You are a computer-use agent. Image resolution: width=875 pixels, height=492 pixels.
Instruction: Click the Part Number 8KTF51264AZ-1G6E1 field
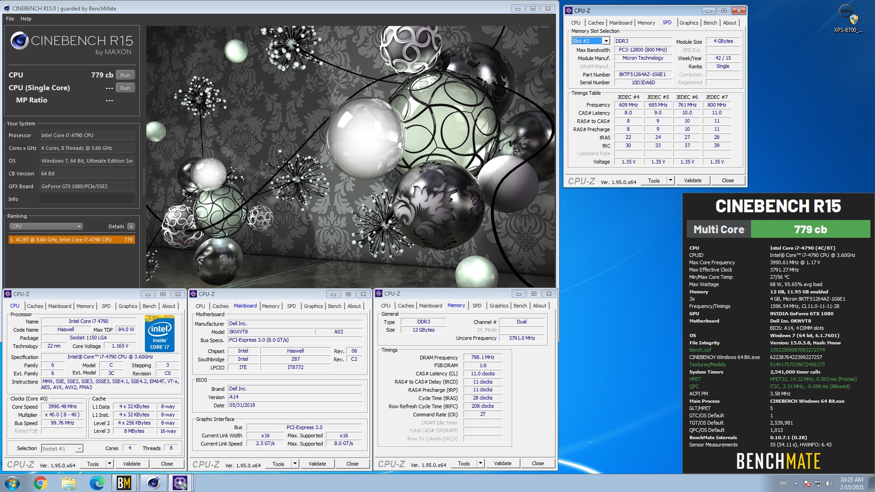[x=642, y=75]
